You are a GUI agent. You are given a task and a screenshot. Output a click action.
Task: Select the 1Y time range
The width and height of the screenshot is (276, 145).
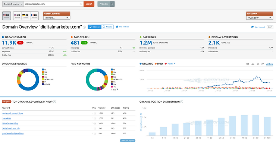[x=258, y=64]
